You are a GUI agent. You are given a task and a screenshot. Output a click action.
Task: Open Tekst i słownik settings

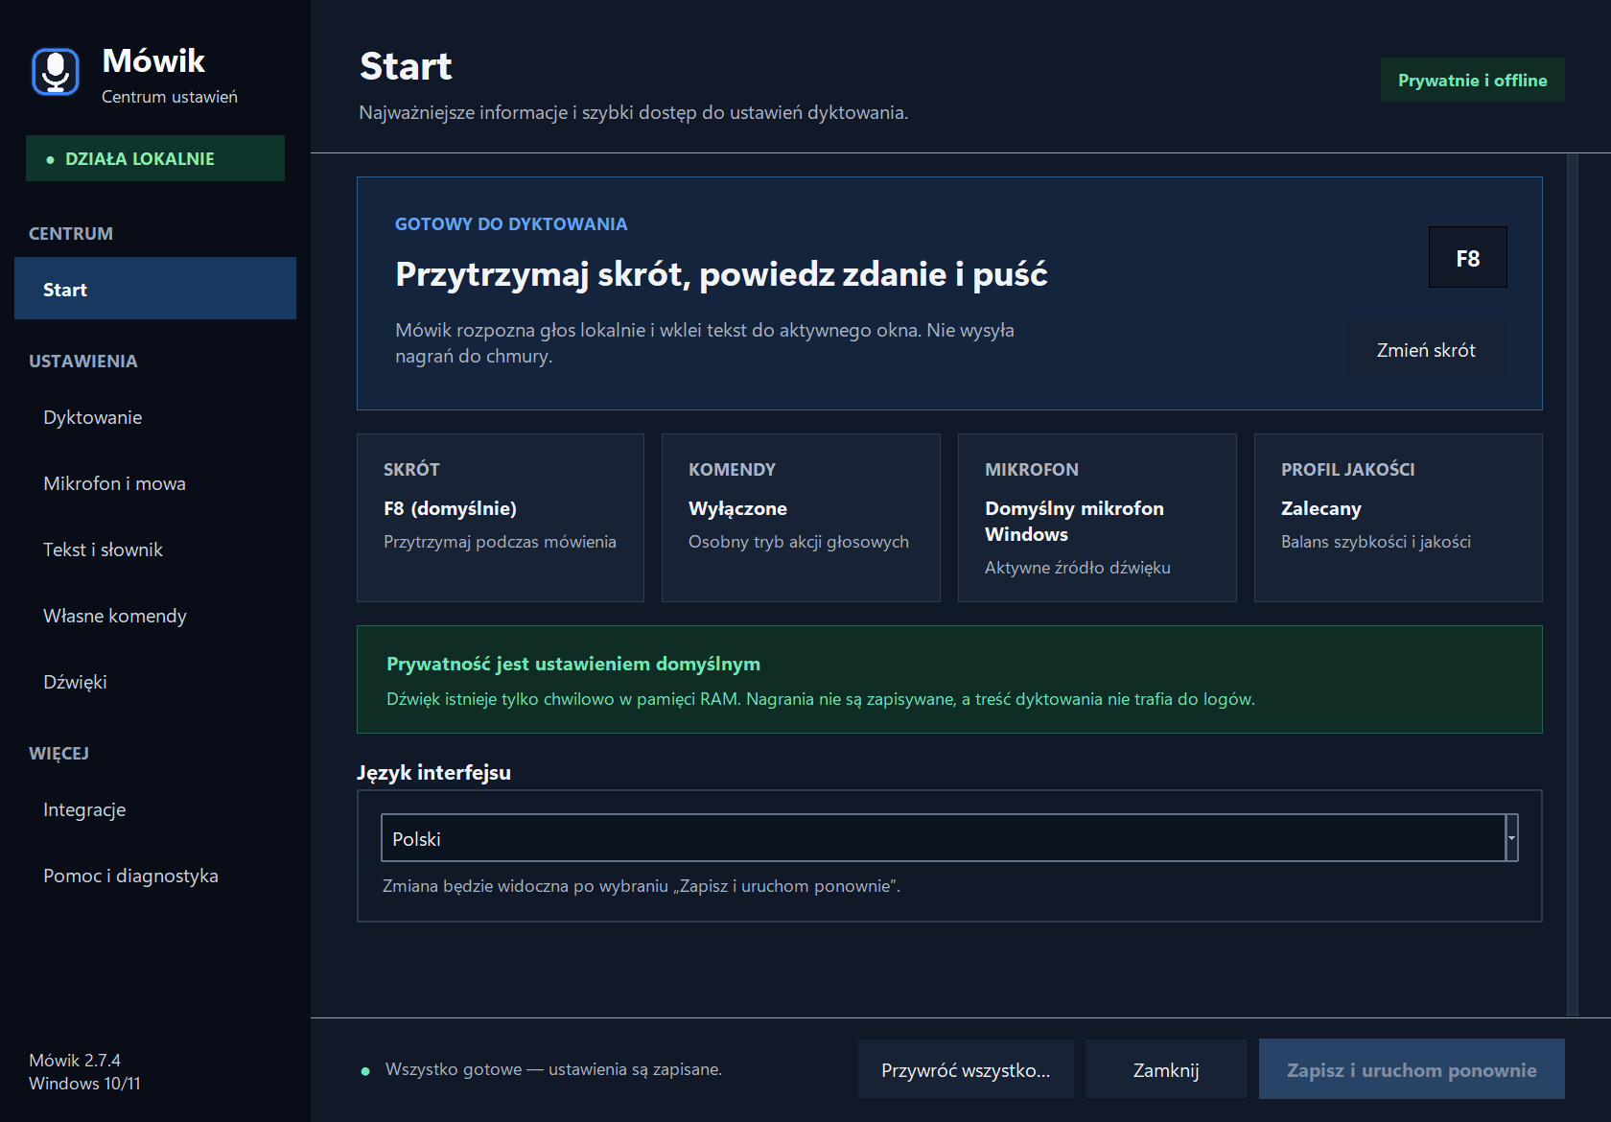pyautogui.click(x=155, y=549)
